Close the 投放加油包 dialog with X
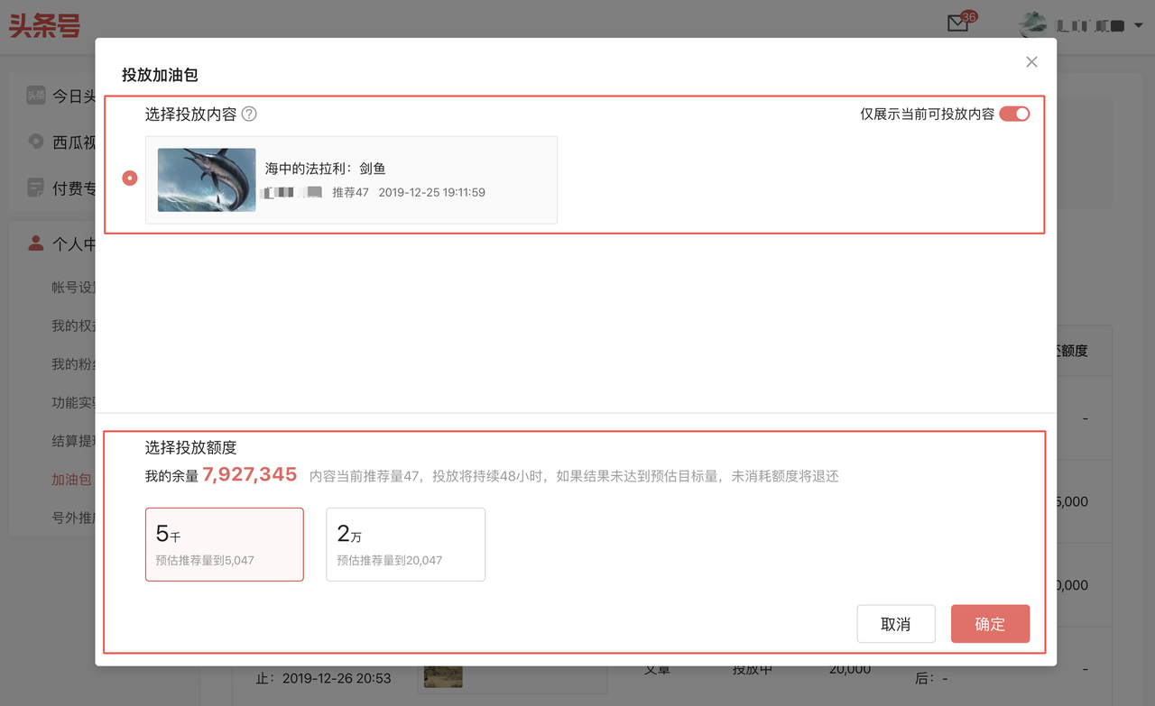The width and height of the screenshot is (1155, 706). pos(1031,61)
